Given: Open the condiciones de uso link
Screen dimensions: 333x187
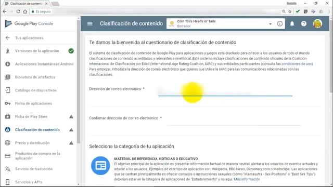Looking at the screenshot, I should coord(297,64).
